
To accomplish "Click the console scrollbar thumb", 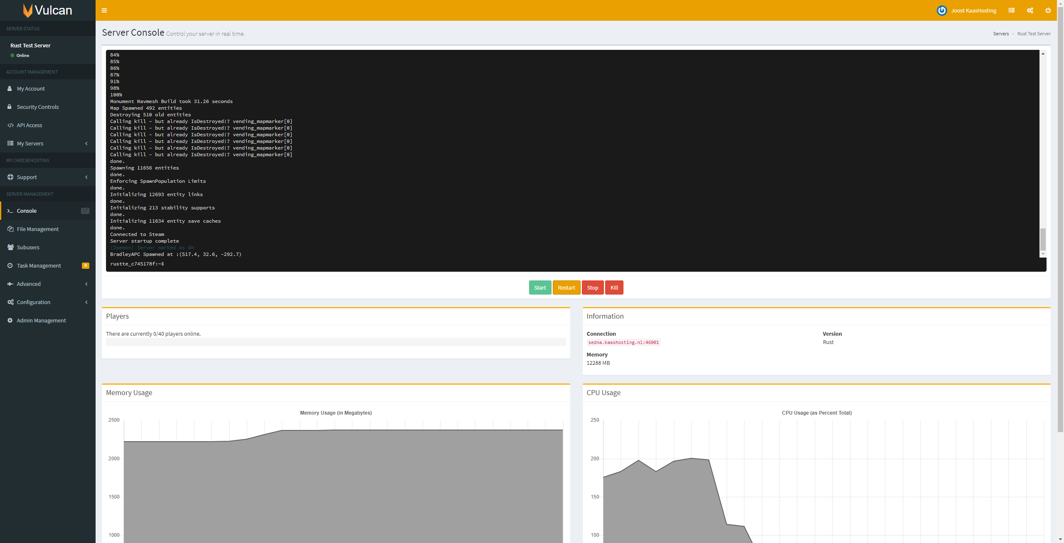I will [x=1043, y=239].
